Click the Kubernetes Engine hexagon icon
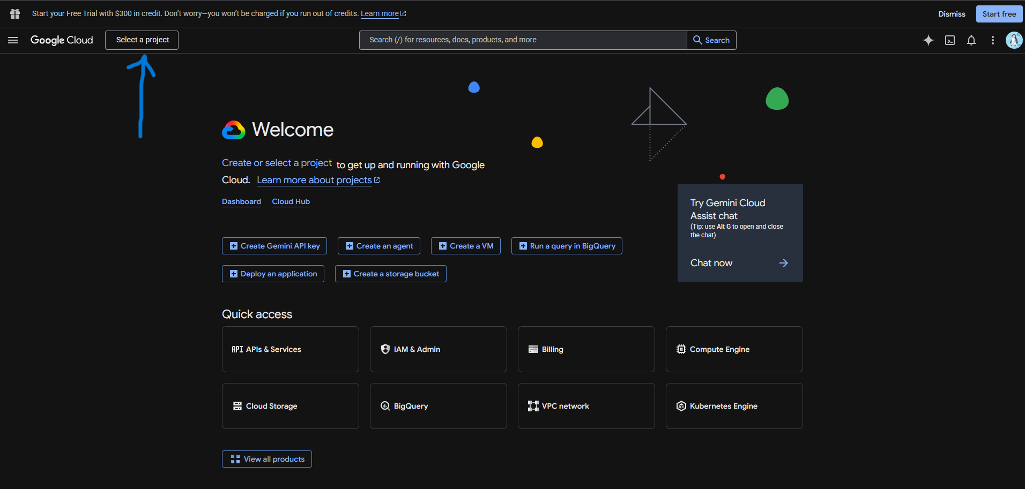1025x489 pixels. point(681,406)
